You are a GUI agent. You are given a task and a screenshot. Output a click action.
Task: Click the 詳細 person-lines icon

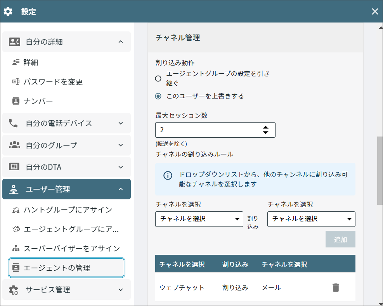pyautogui.click(x=16, y=62)
